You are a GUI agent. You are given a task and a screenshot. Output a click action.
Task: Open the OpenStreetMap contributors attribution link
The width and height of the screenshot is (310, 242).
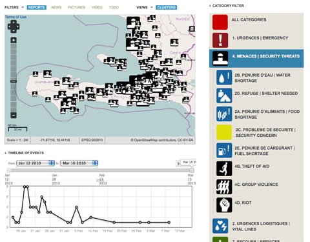161,140
